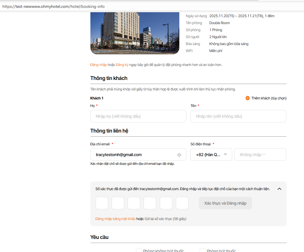Select the sixth verification code box

pyautogui.click(x=182, y=203)
